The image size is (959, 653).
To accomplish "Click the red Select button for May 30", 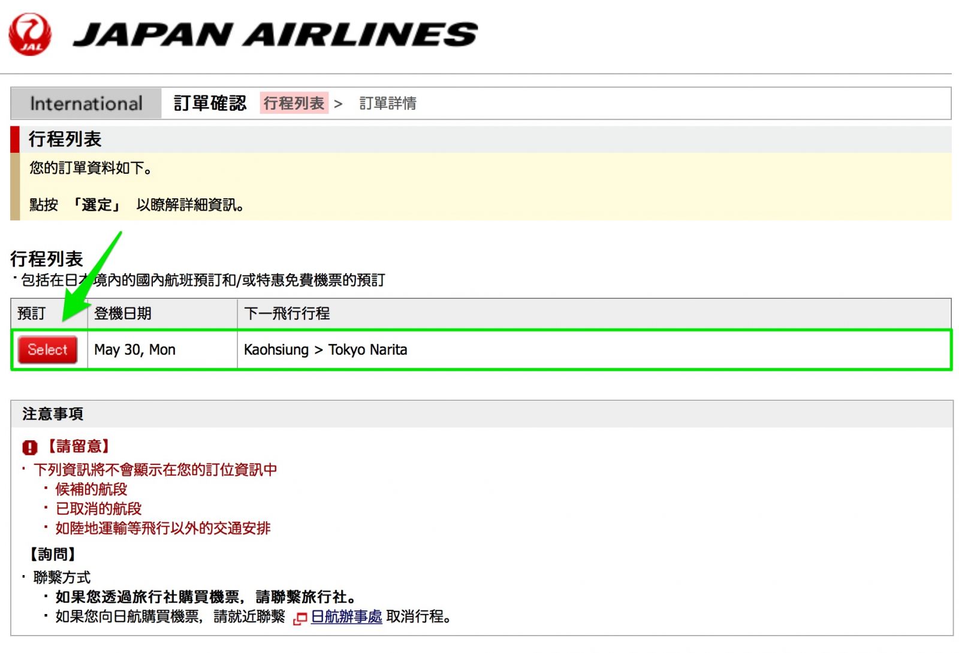I will point(48,350).
